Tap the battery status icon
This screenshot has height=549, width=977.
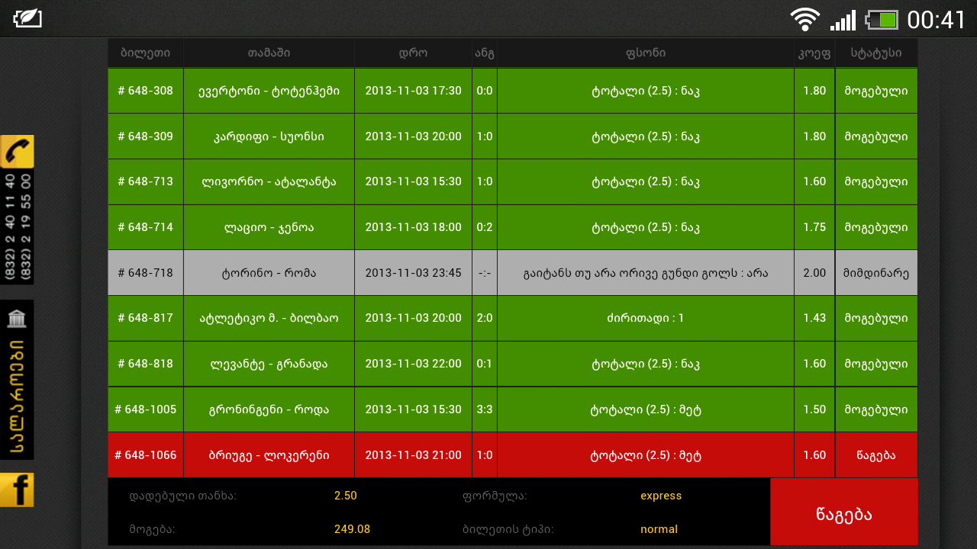tap(882, 20)
